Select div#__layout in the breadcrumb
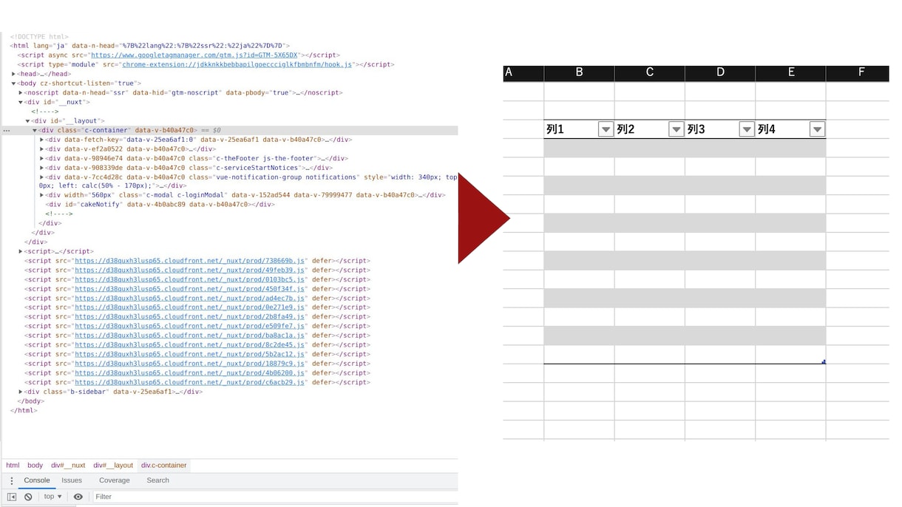Image resolution: width=902 pixels, height=507 pixels. [113, 466]
